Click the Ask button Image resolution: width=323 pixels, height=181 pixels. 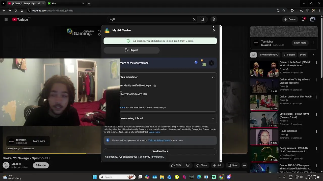217,165
